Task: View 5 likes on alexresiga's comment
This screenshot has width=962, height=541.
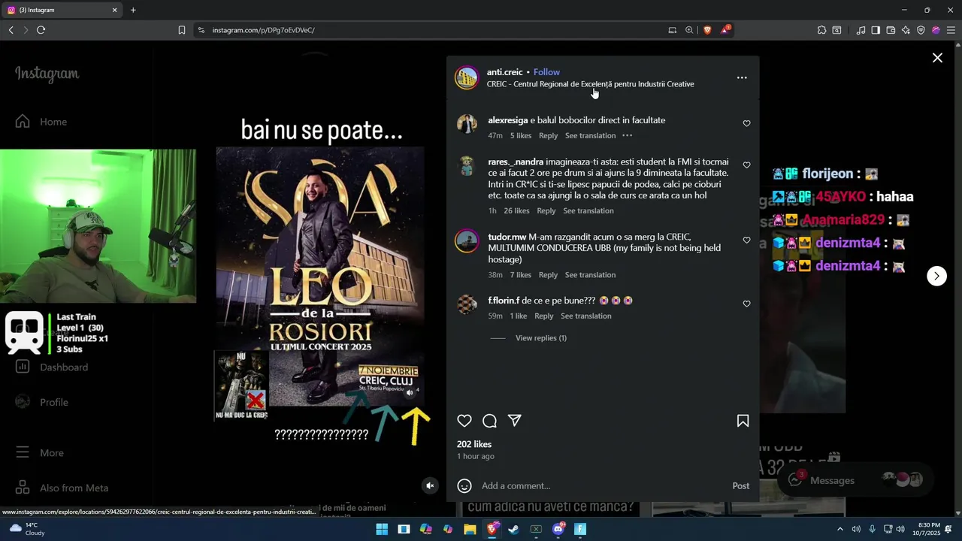Action: click(521, 136)
